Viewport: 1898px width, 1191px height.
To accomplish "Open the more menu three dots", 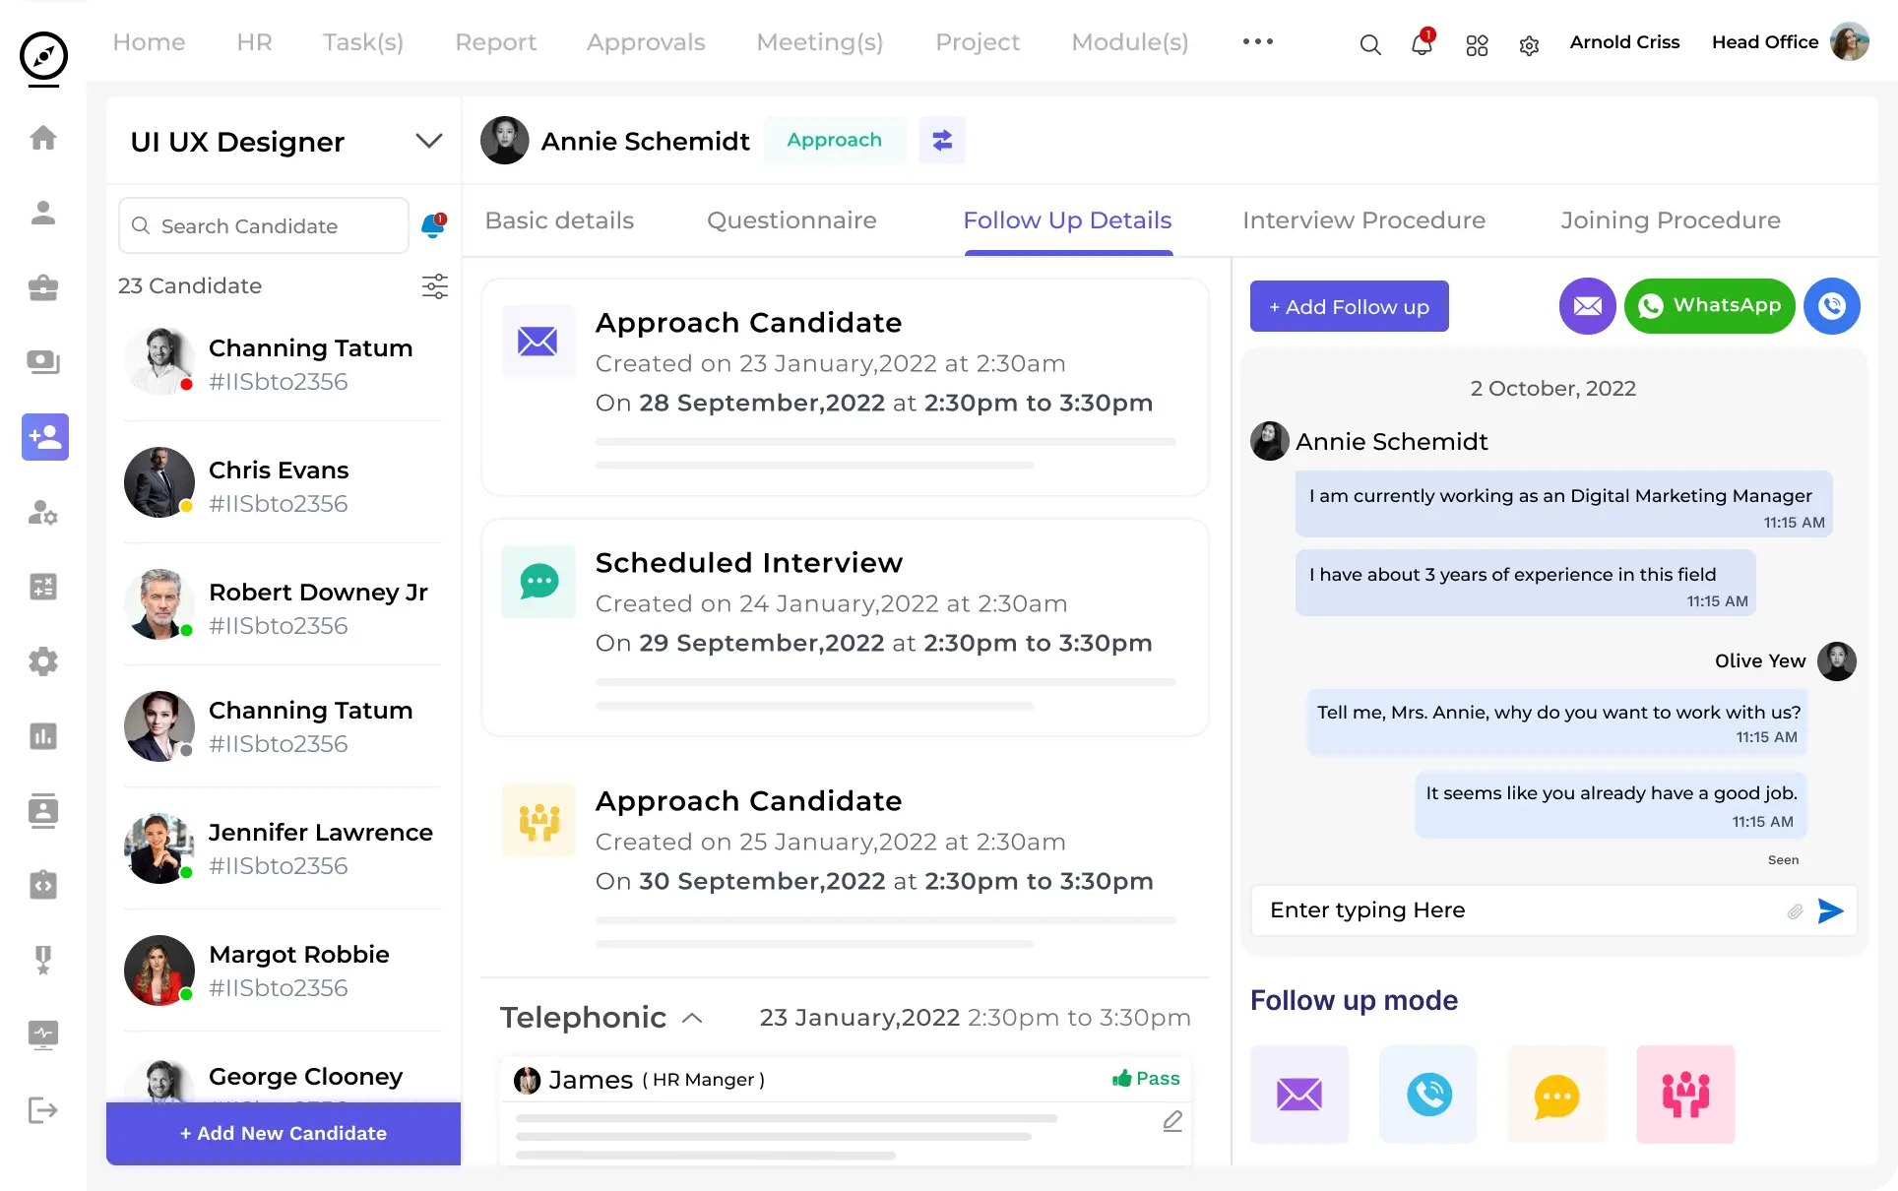I will (1257, 41).
